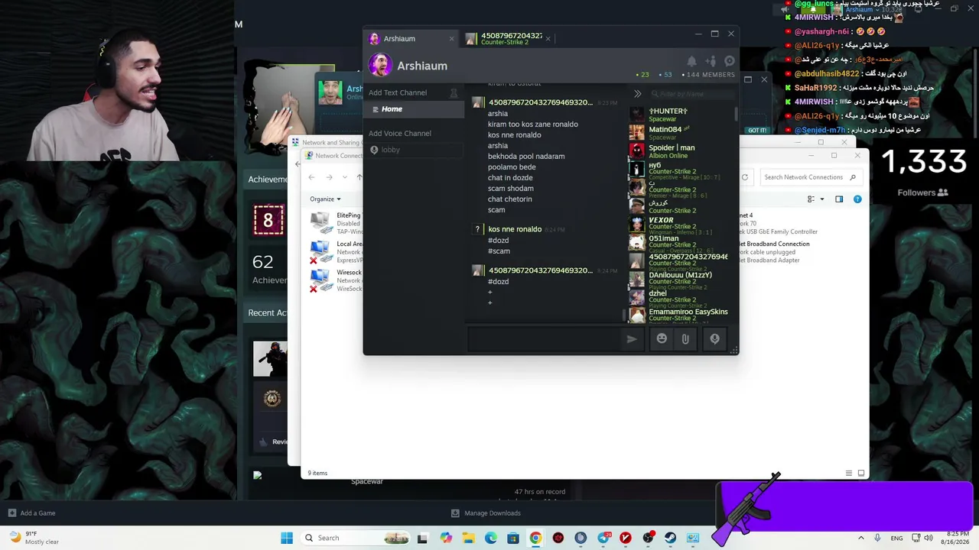The height and width of the screenshot is (550, 979).
Task: Start voice chat with microphone icon
Action: (x=714, y=339)
